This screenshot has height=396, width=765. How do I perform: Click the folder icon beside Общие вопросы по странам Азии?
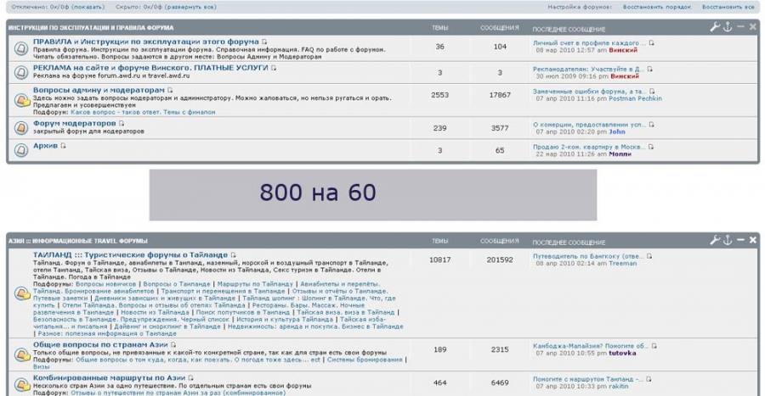tap(21, 354)
